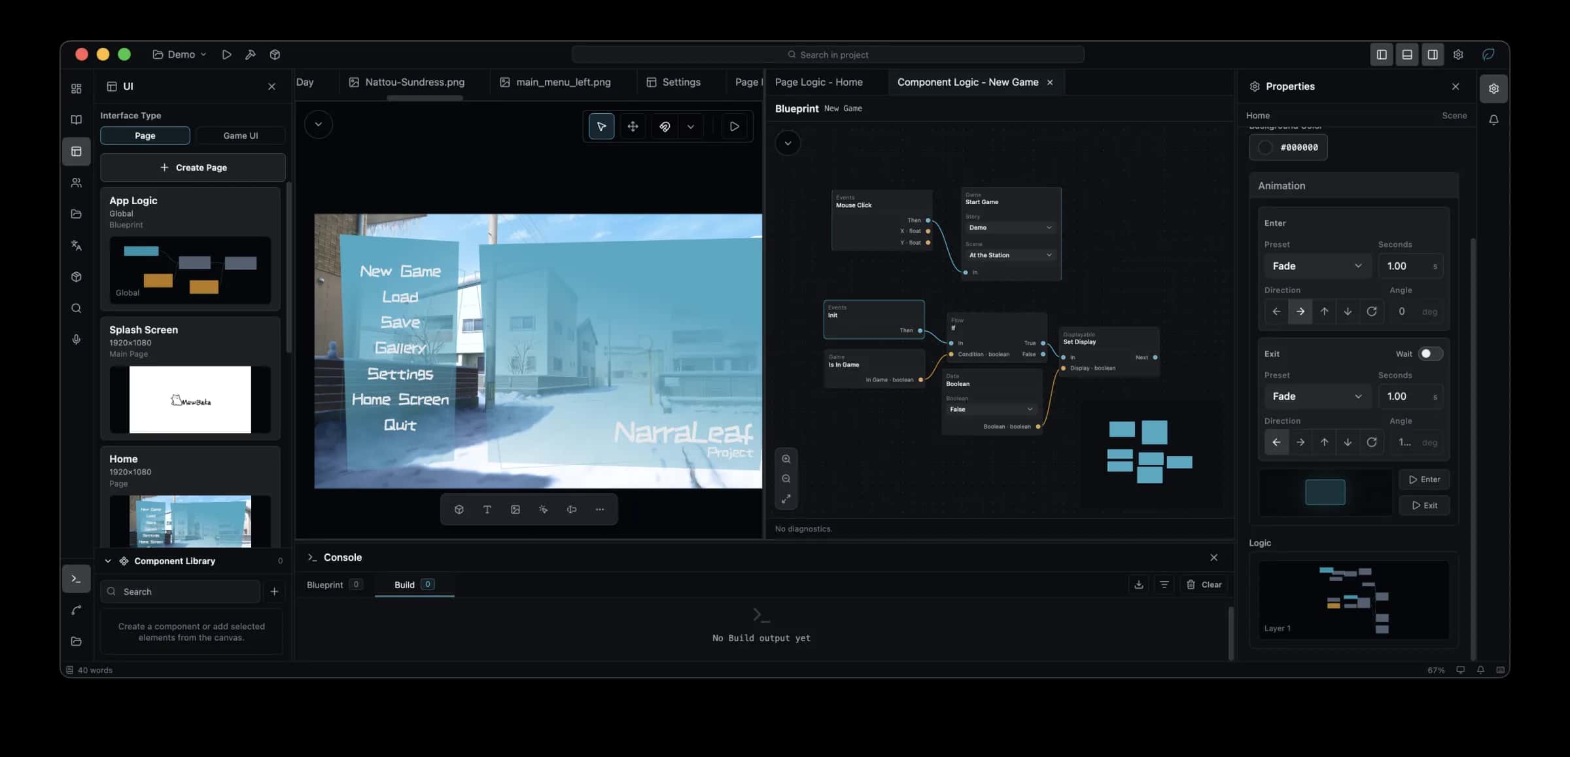Screen dimensions: 1570x757
Task: Switch to console Build tab
Action: point(414,584)
